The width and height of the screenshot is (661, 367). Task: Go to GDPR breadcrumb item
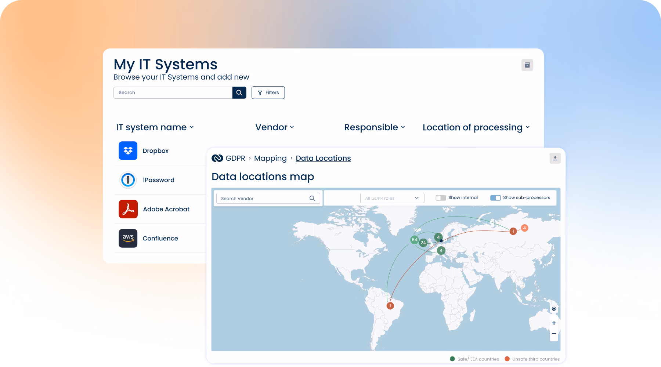235,158
